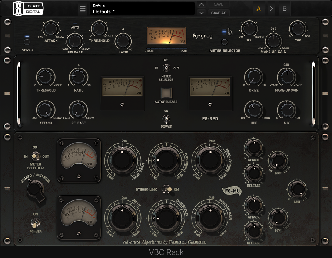Click the fg-grey HPF knob
Viewport: 332px width, 258px height.
click(x=249, y=28)
